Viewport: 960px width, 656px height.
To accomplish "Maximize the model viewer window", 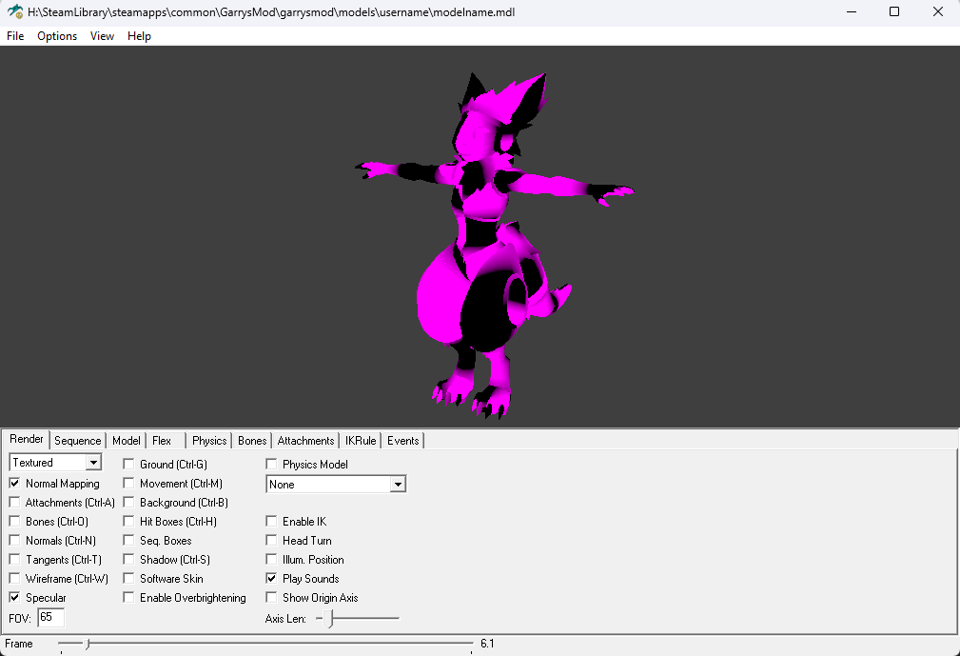I will (x=894, y=11).
